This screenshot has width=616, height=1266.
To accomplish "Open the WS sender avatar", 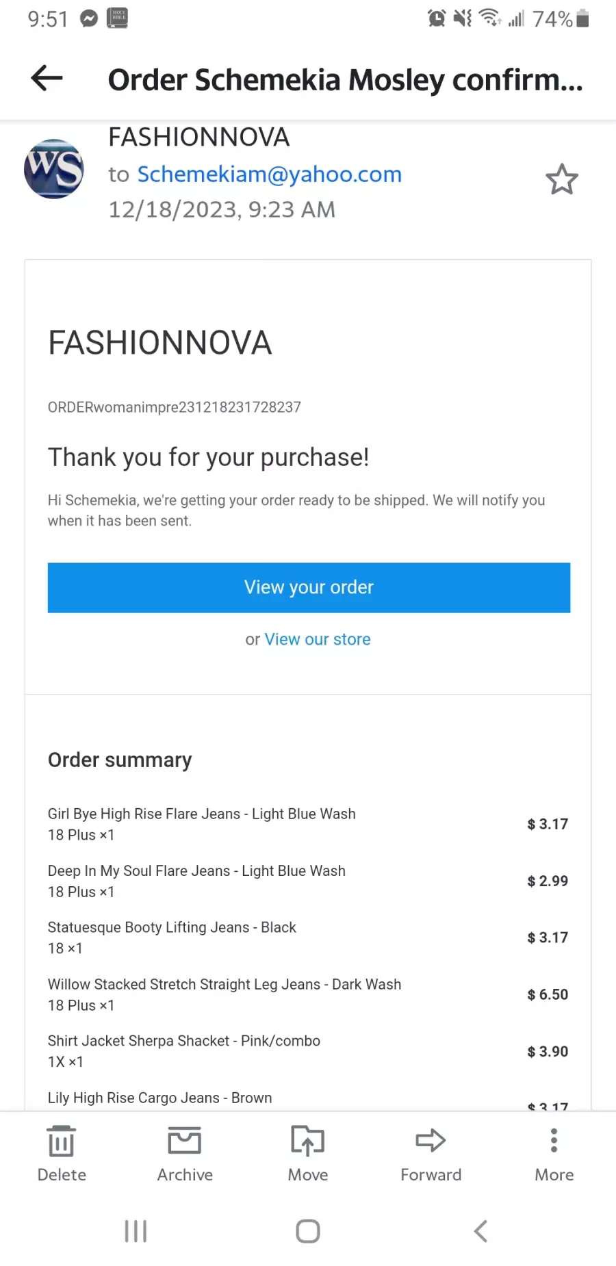I will pos(54,169).
